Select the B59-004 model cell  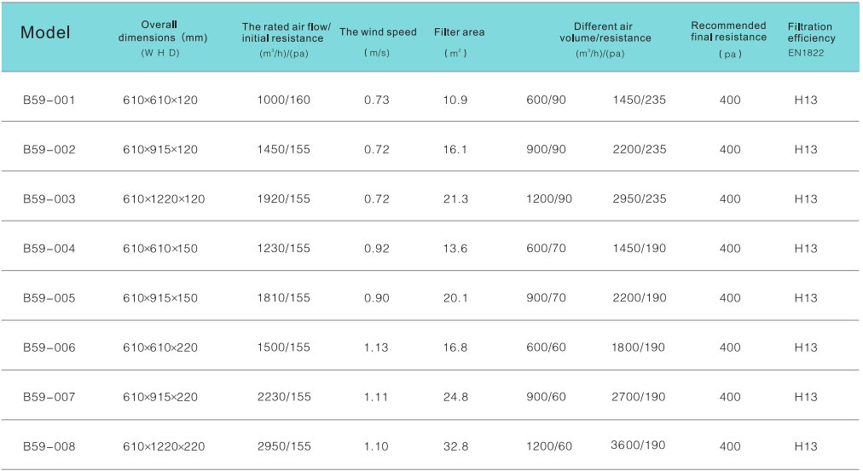[x=49, y=249]
